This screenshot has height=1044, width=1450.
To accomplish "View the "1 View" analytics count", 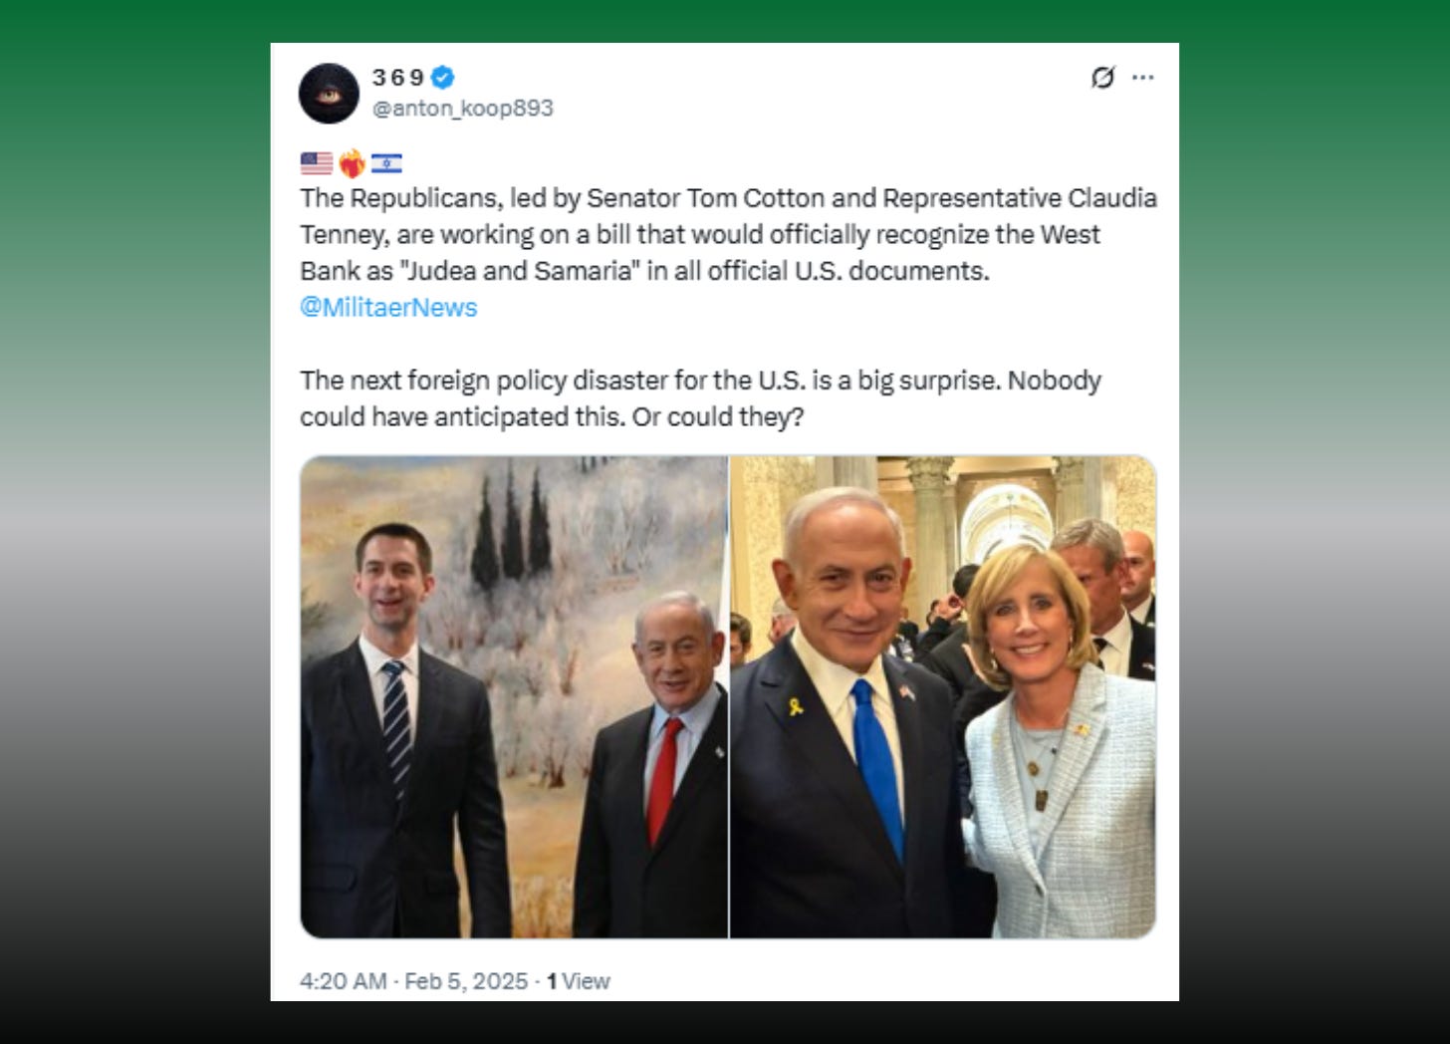I will [579, 981].
